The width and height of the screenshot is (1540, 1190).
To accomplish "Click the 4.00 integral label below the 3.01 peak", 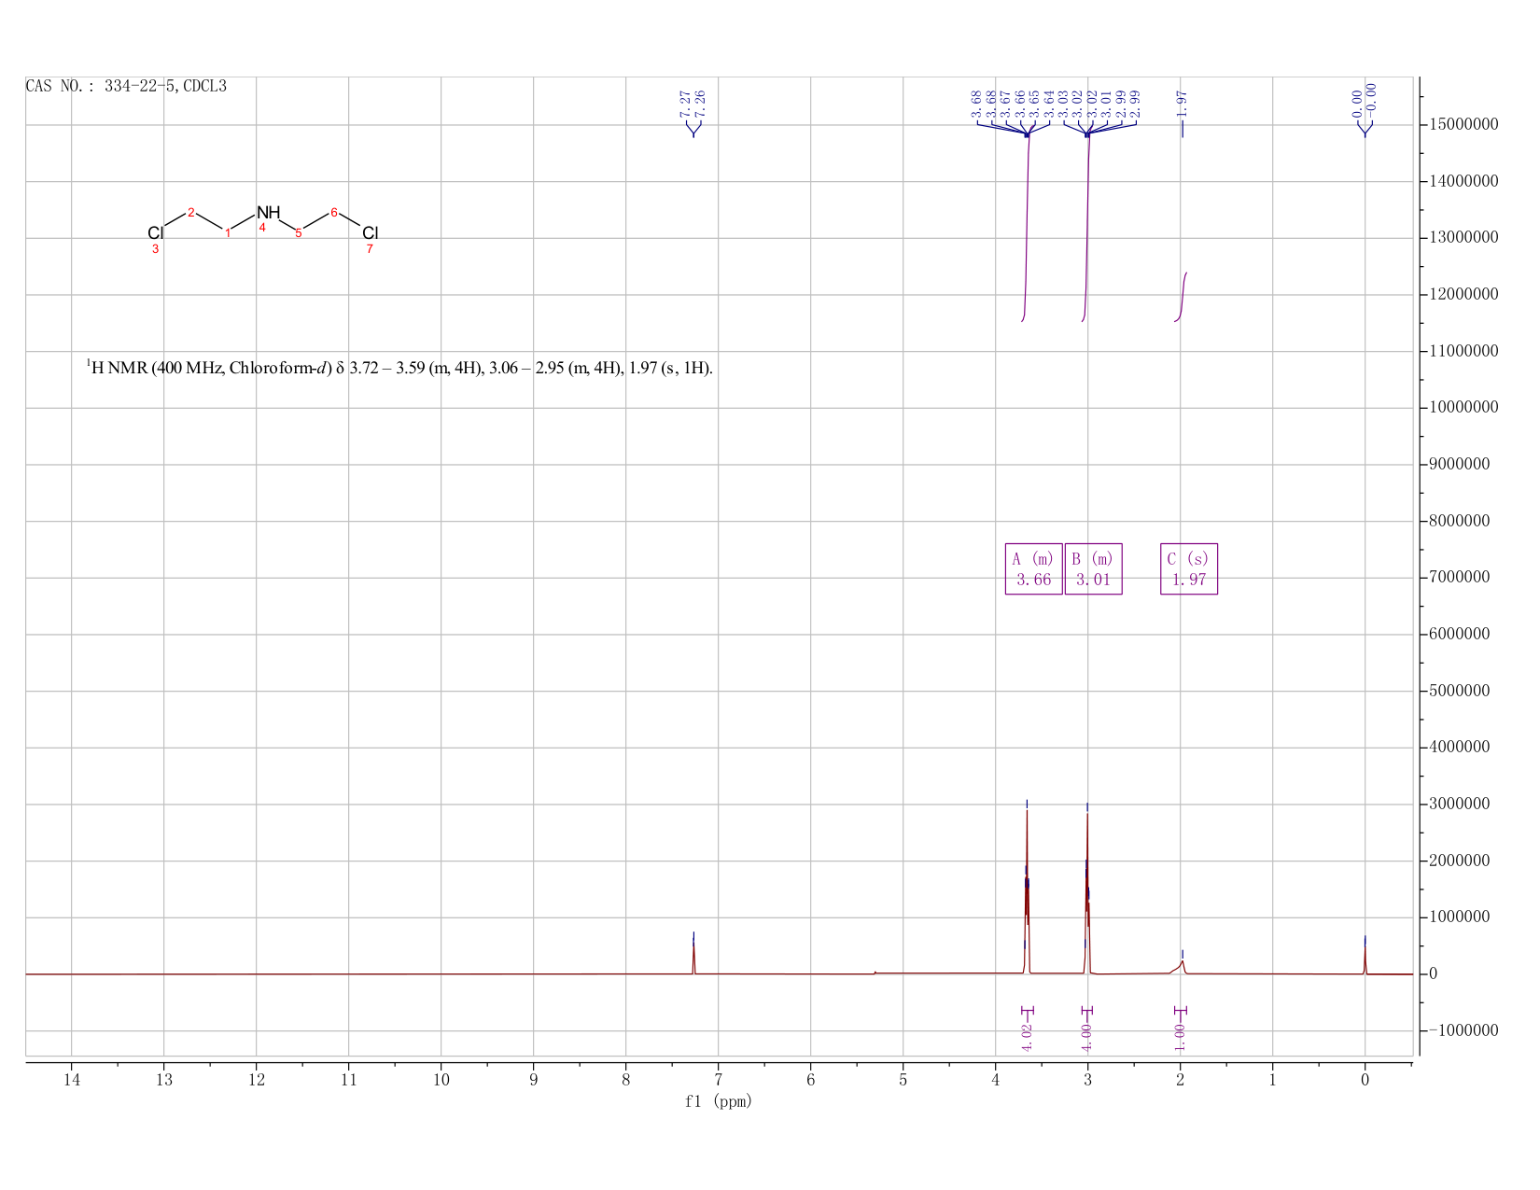I will pos(1086,1037).
